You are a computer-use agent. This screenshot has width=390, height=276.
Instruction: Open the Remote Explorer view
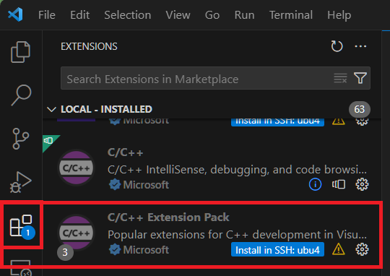pyautogui.click(x=21, y=268)
